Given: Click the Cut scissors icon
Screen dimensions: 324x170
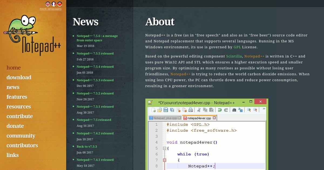Looking at the screenshot, I should (x=199, y=110).
